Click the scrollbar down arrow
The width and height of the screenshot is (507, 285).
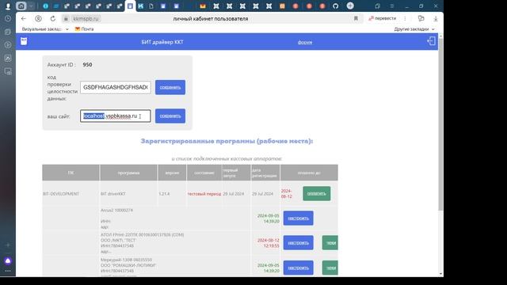(440, 274)
